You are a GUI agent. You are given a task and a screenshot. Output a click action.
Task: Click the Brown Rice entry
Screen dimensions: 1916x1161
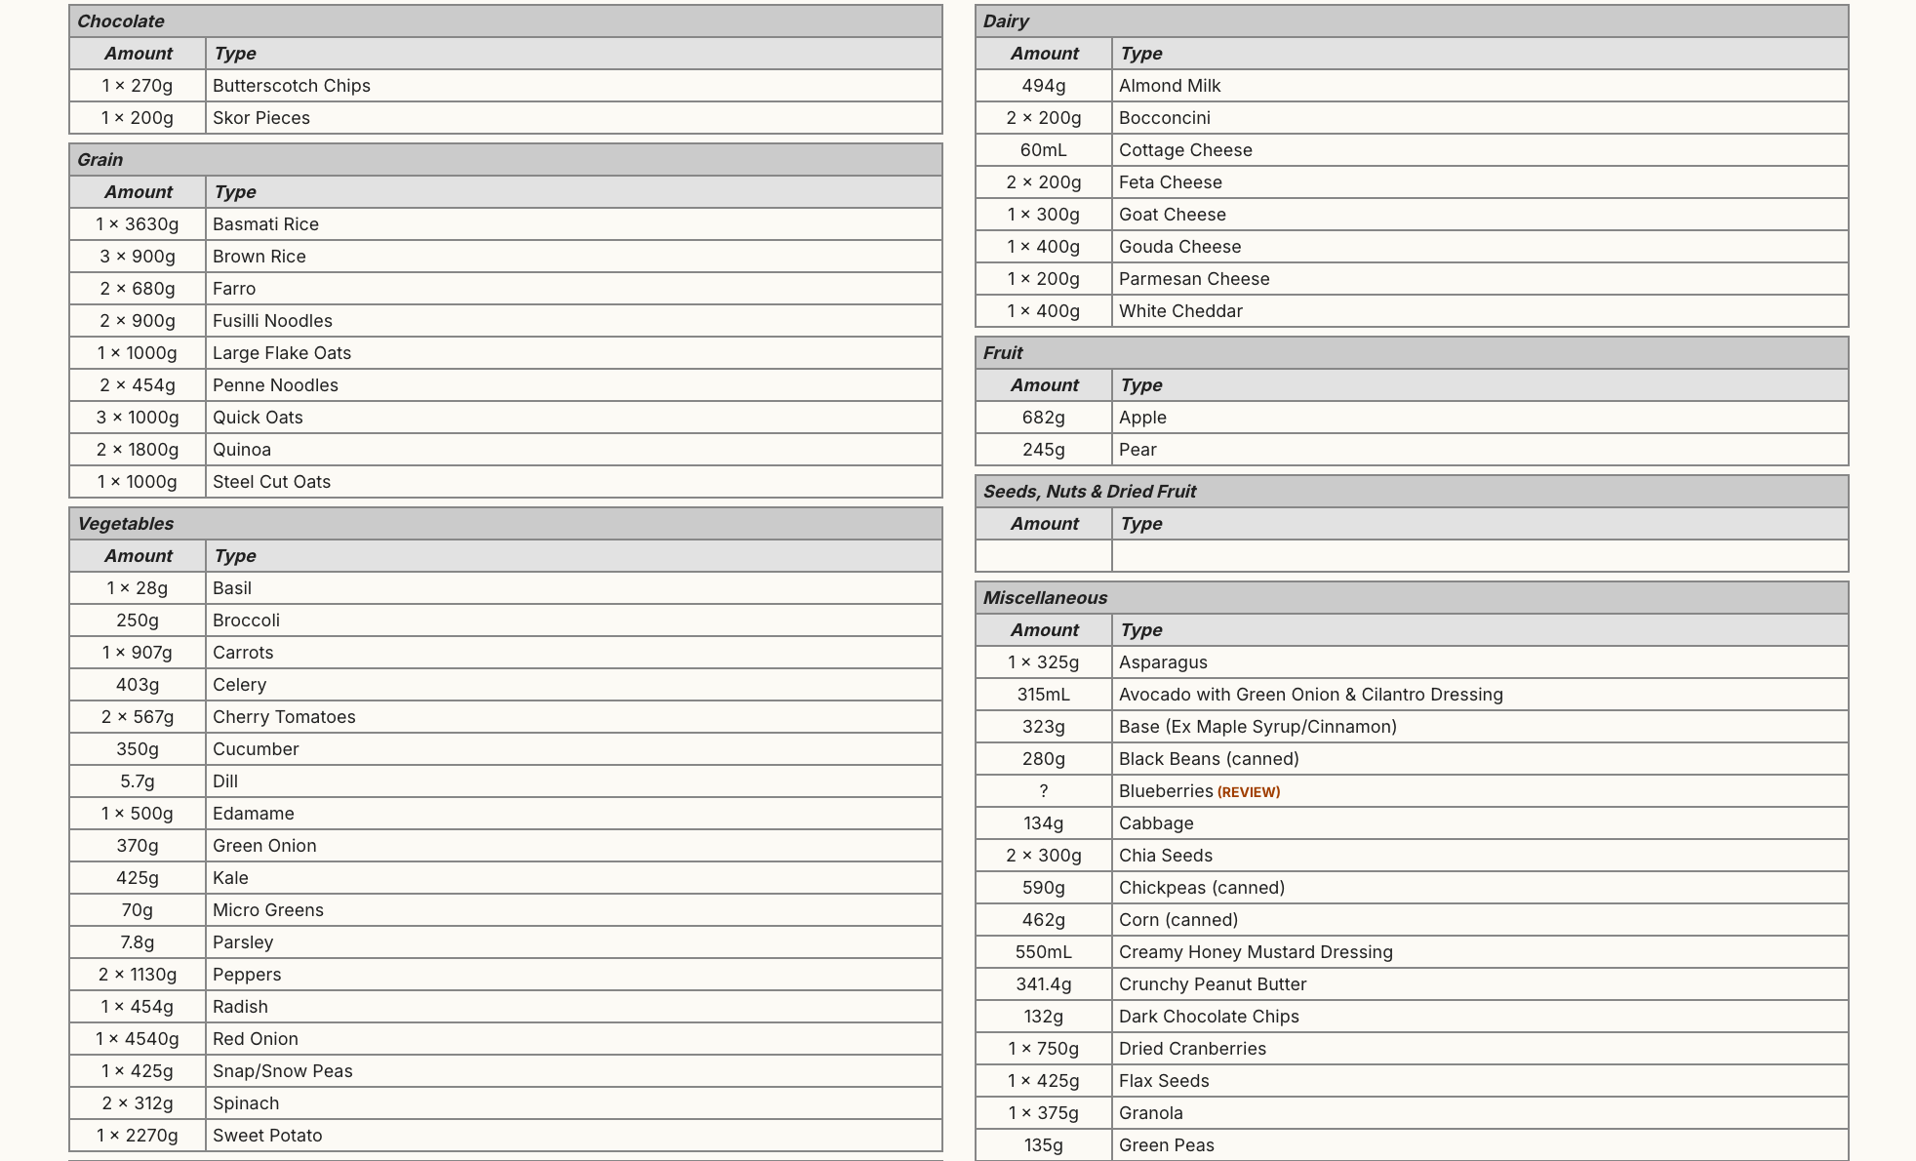point(505,257)
